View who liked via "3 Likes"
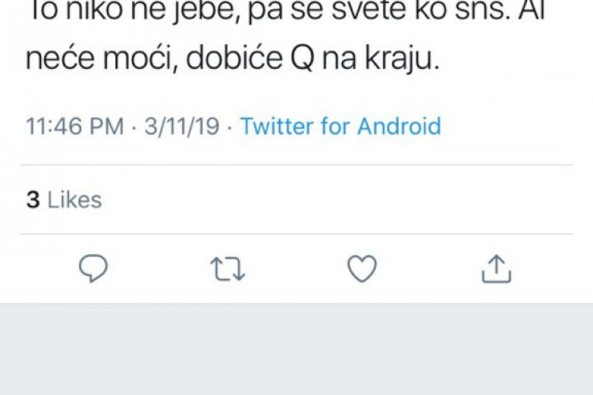Viewport: 593px width, 395px height. click(64, 201)
